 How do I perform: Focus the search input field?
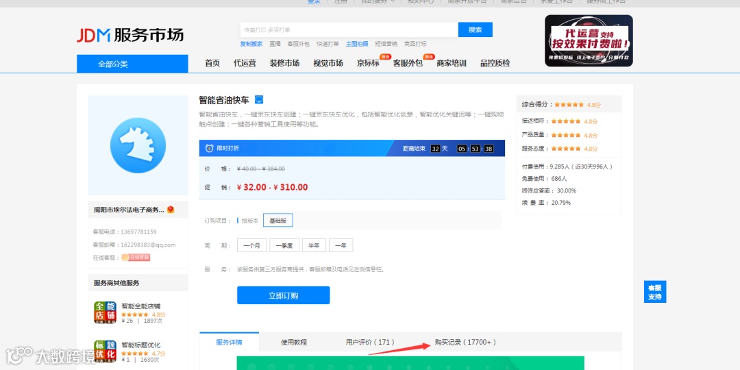tap(349, 29)
